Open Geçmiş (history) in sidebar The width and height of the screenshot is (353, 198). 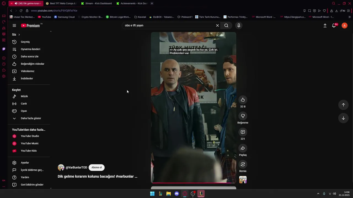coord(29,42)
